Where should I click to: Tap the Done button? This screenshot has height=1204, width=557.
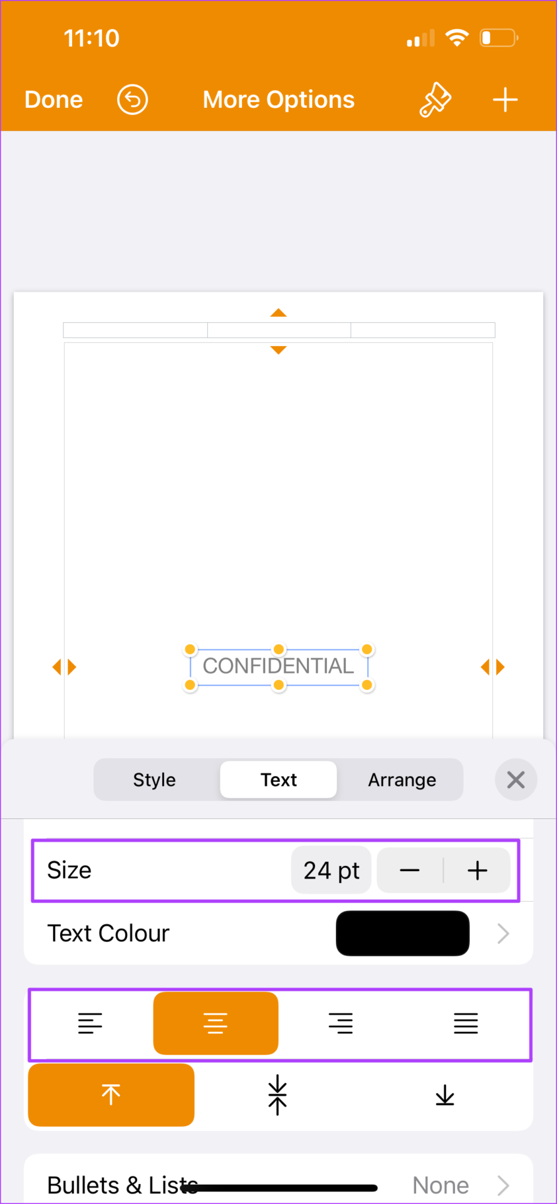[54, 100]
